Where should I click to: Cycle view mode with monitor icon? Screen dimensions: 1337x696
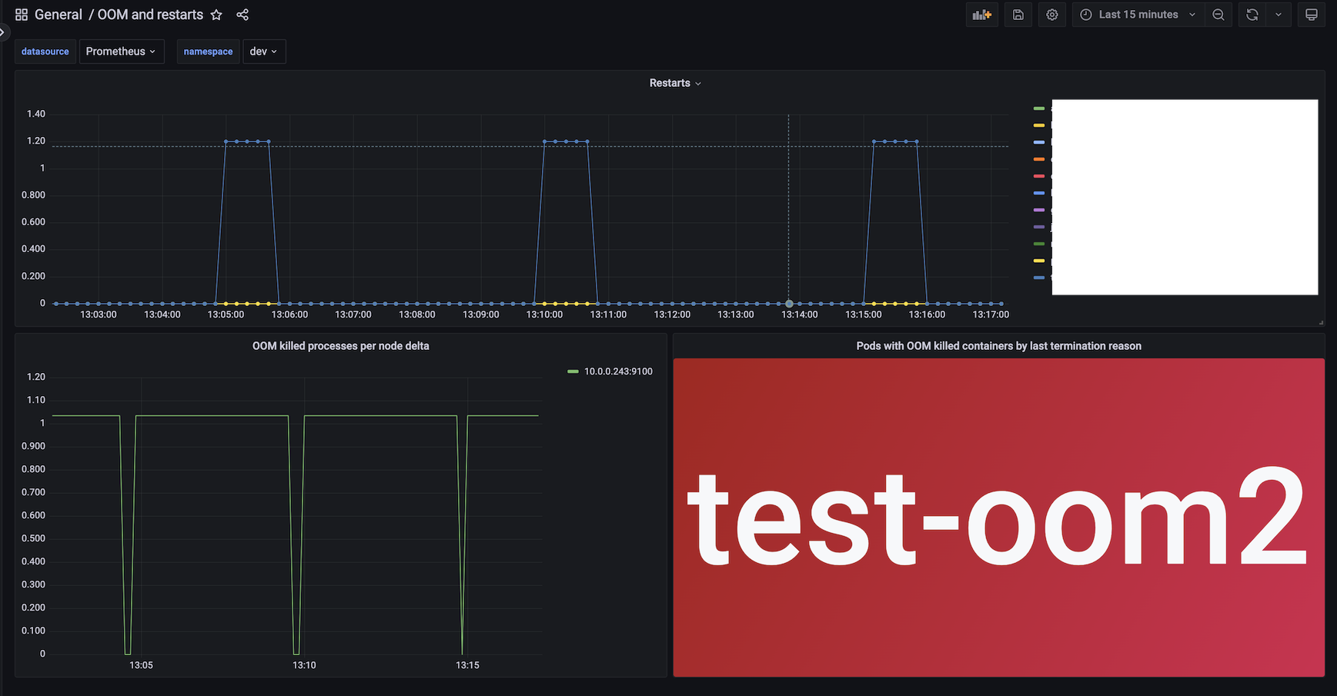pos(1312,15)
